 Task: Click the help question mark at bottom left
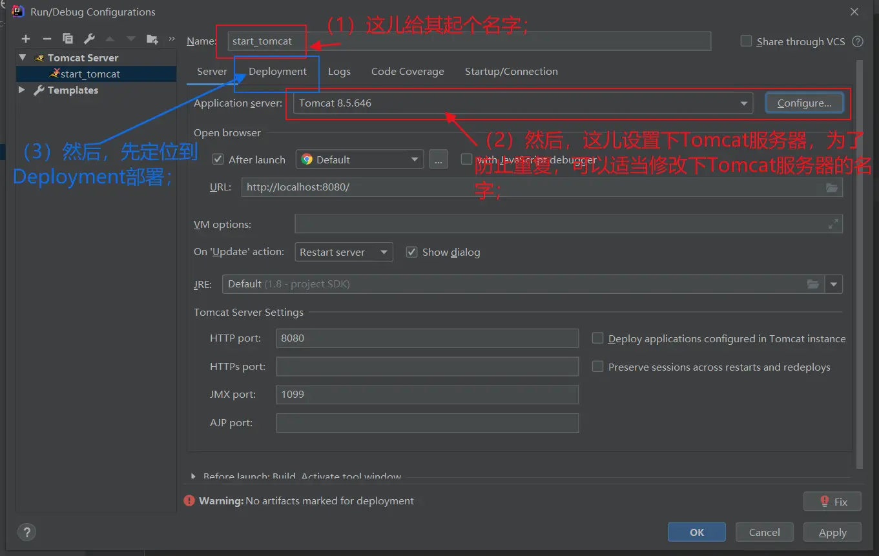tap(26, 532)
